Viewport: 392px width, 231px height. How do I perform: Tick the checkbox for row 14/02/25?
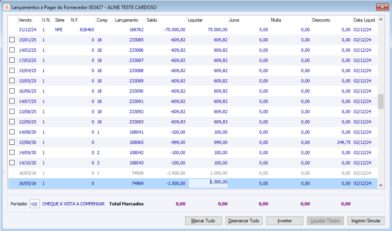12,50
